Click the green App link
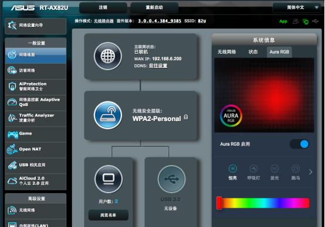This screenshot has width=325, height=227. click(283, 21)
